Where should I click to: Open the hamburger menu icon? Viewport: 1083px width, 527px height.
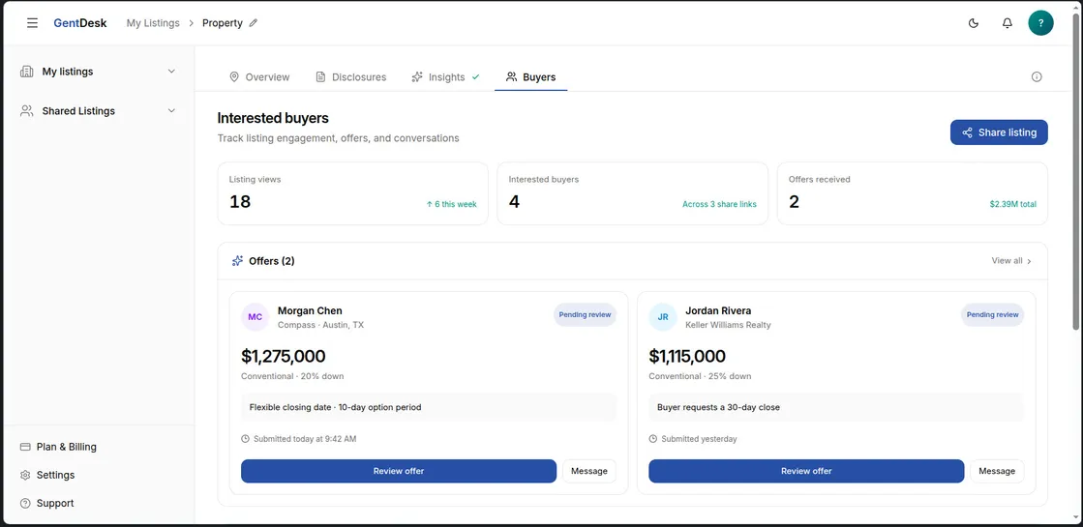(x=33, y=23)
